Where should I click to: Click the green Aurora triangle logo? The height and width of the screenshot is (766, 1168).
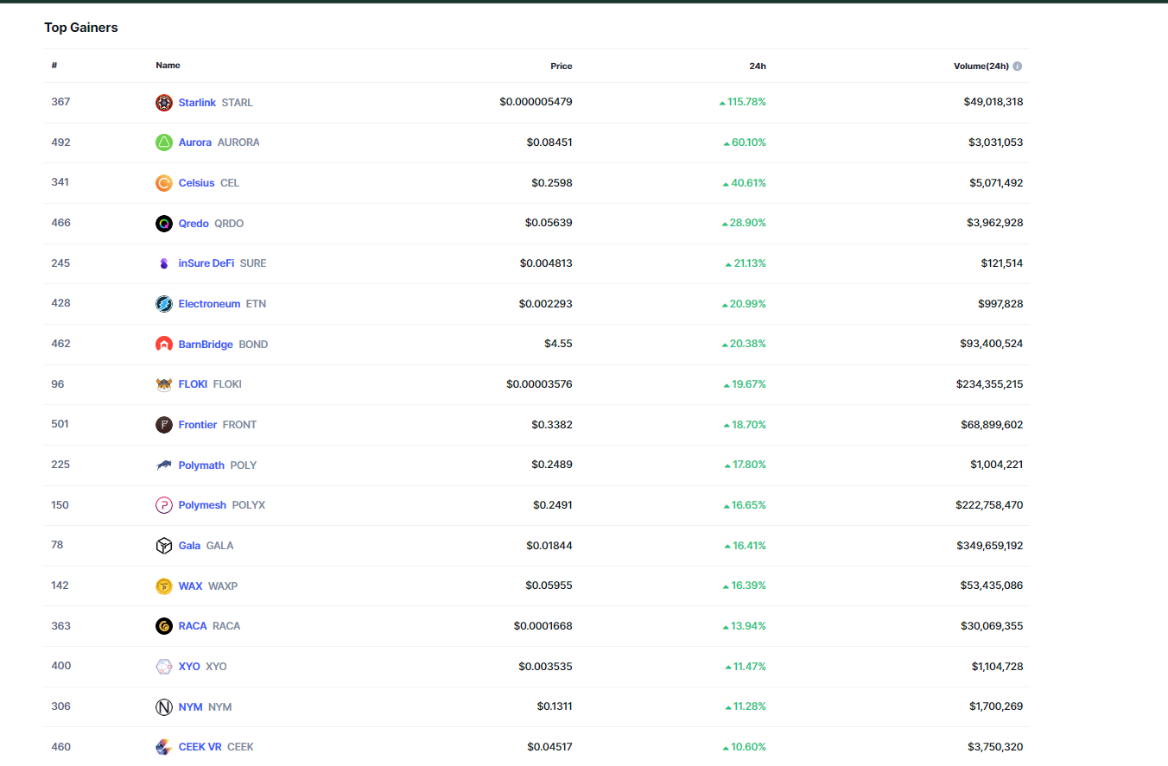[x=164, y=142]
